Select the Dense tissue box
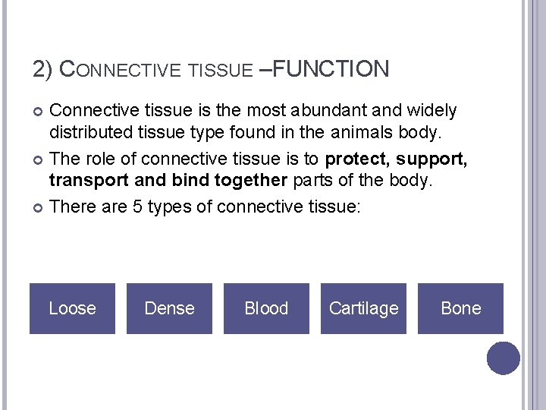546x410 pixels. [169, 308]
